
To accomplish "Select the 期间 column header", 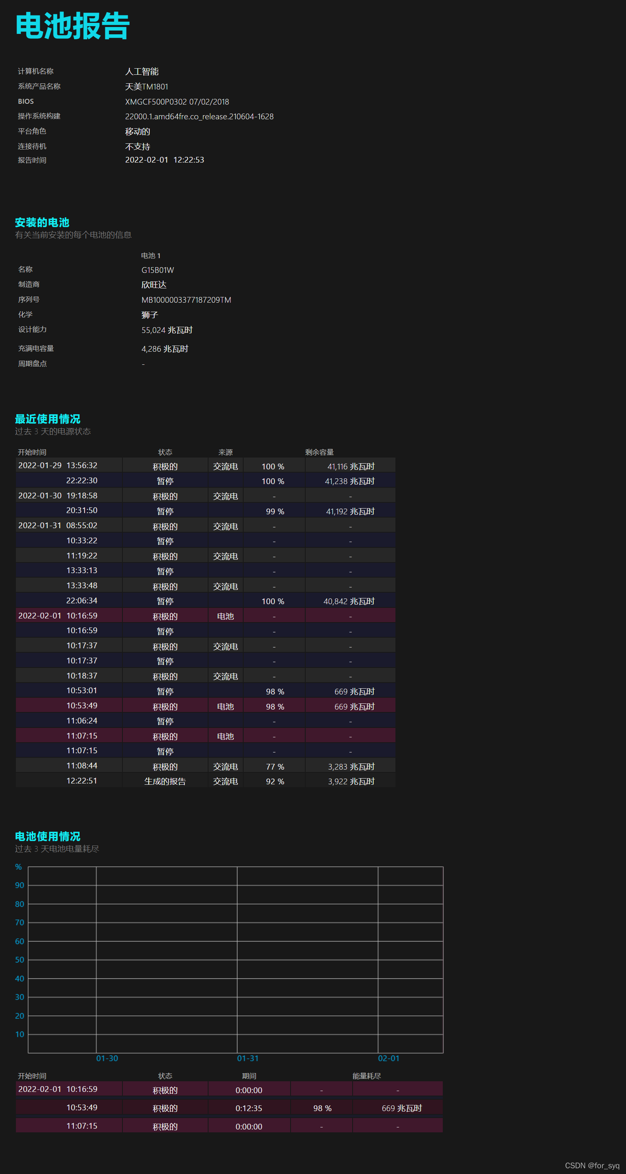I will click(249, 1076).
